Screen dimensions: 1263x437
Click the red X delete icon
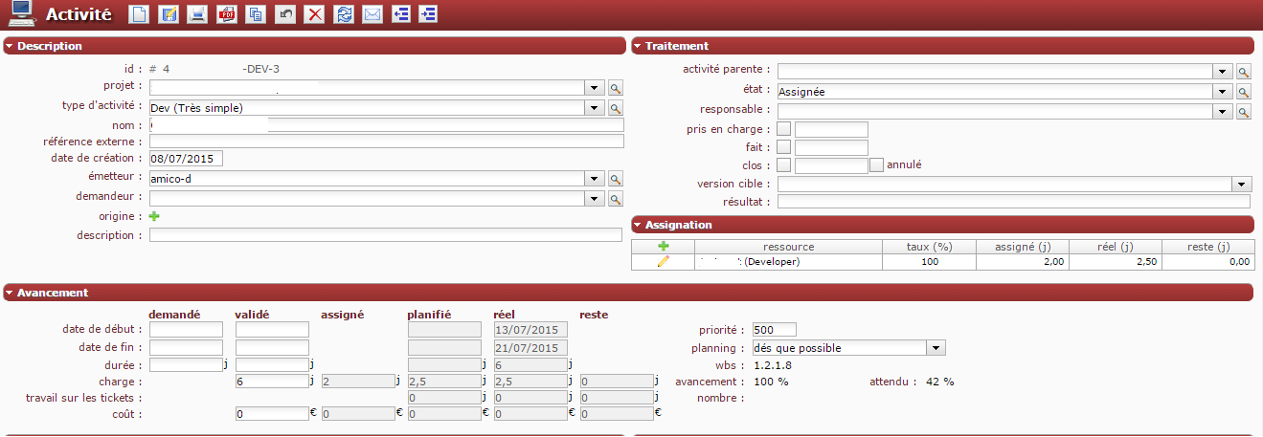click(x=314, y=14)
